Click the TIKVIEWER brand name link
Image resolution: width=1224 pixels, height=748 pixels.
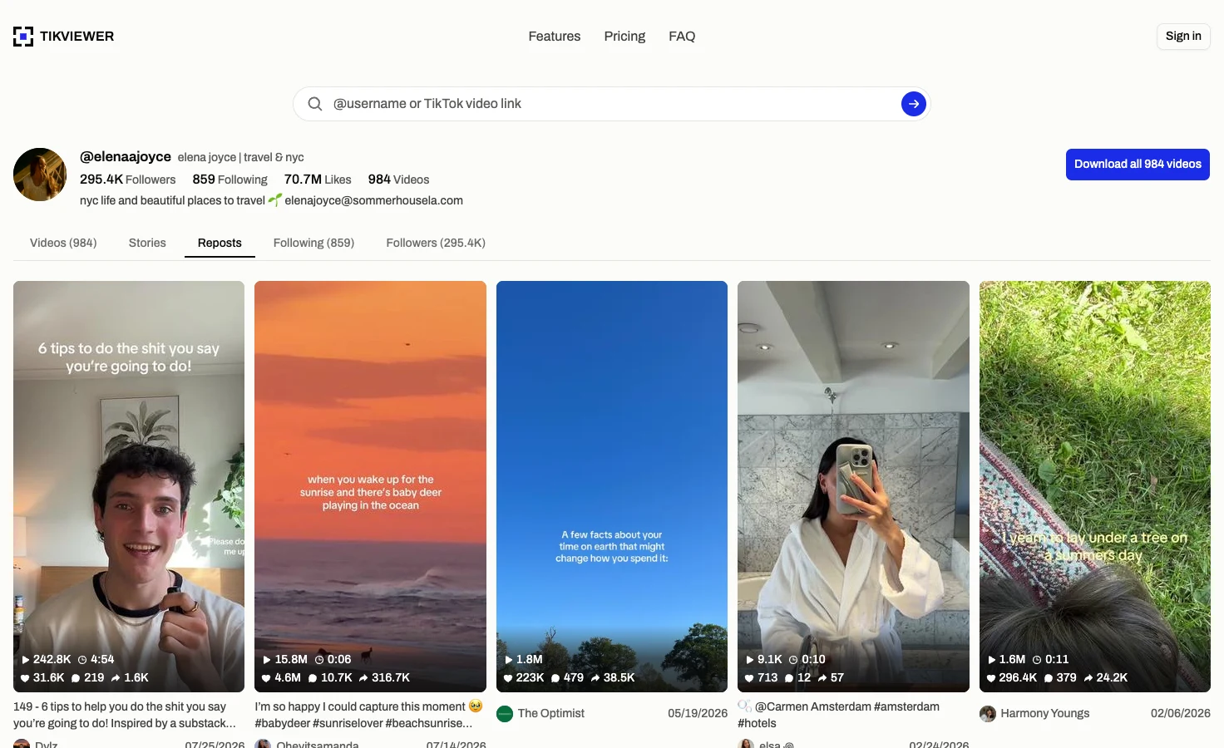pyautogui.click(x=76, y=37)
